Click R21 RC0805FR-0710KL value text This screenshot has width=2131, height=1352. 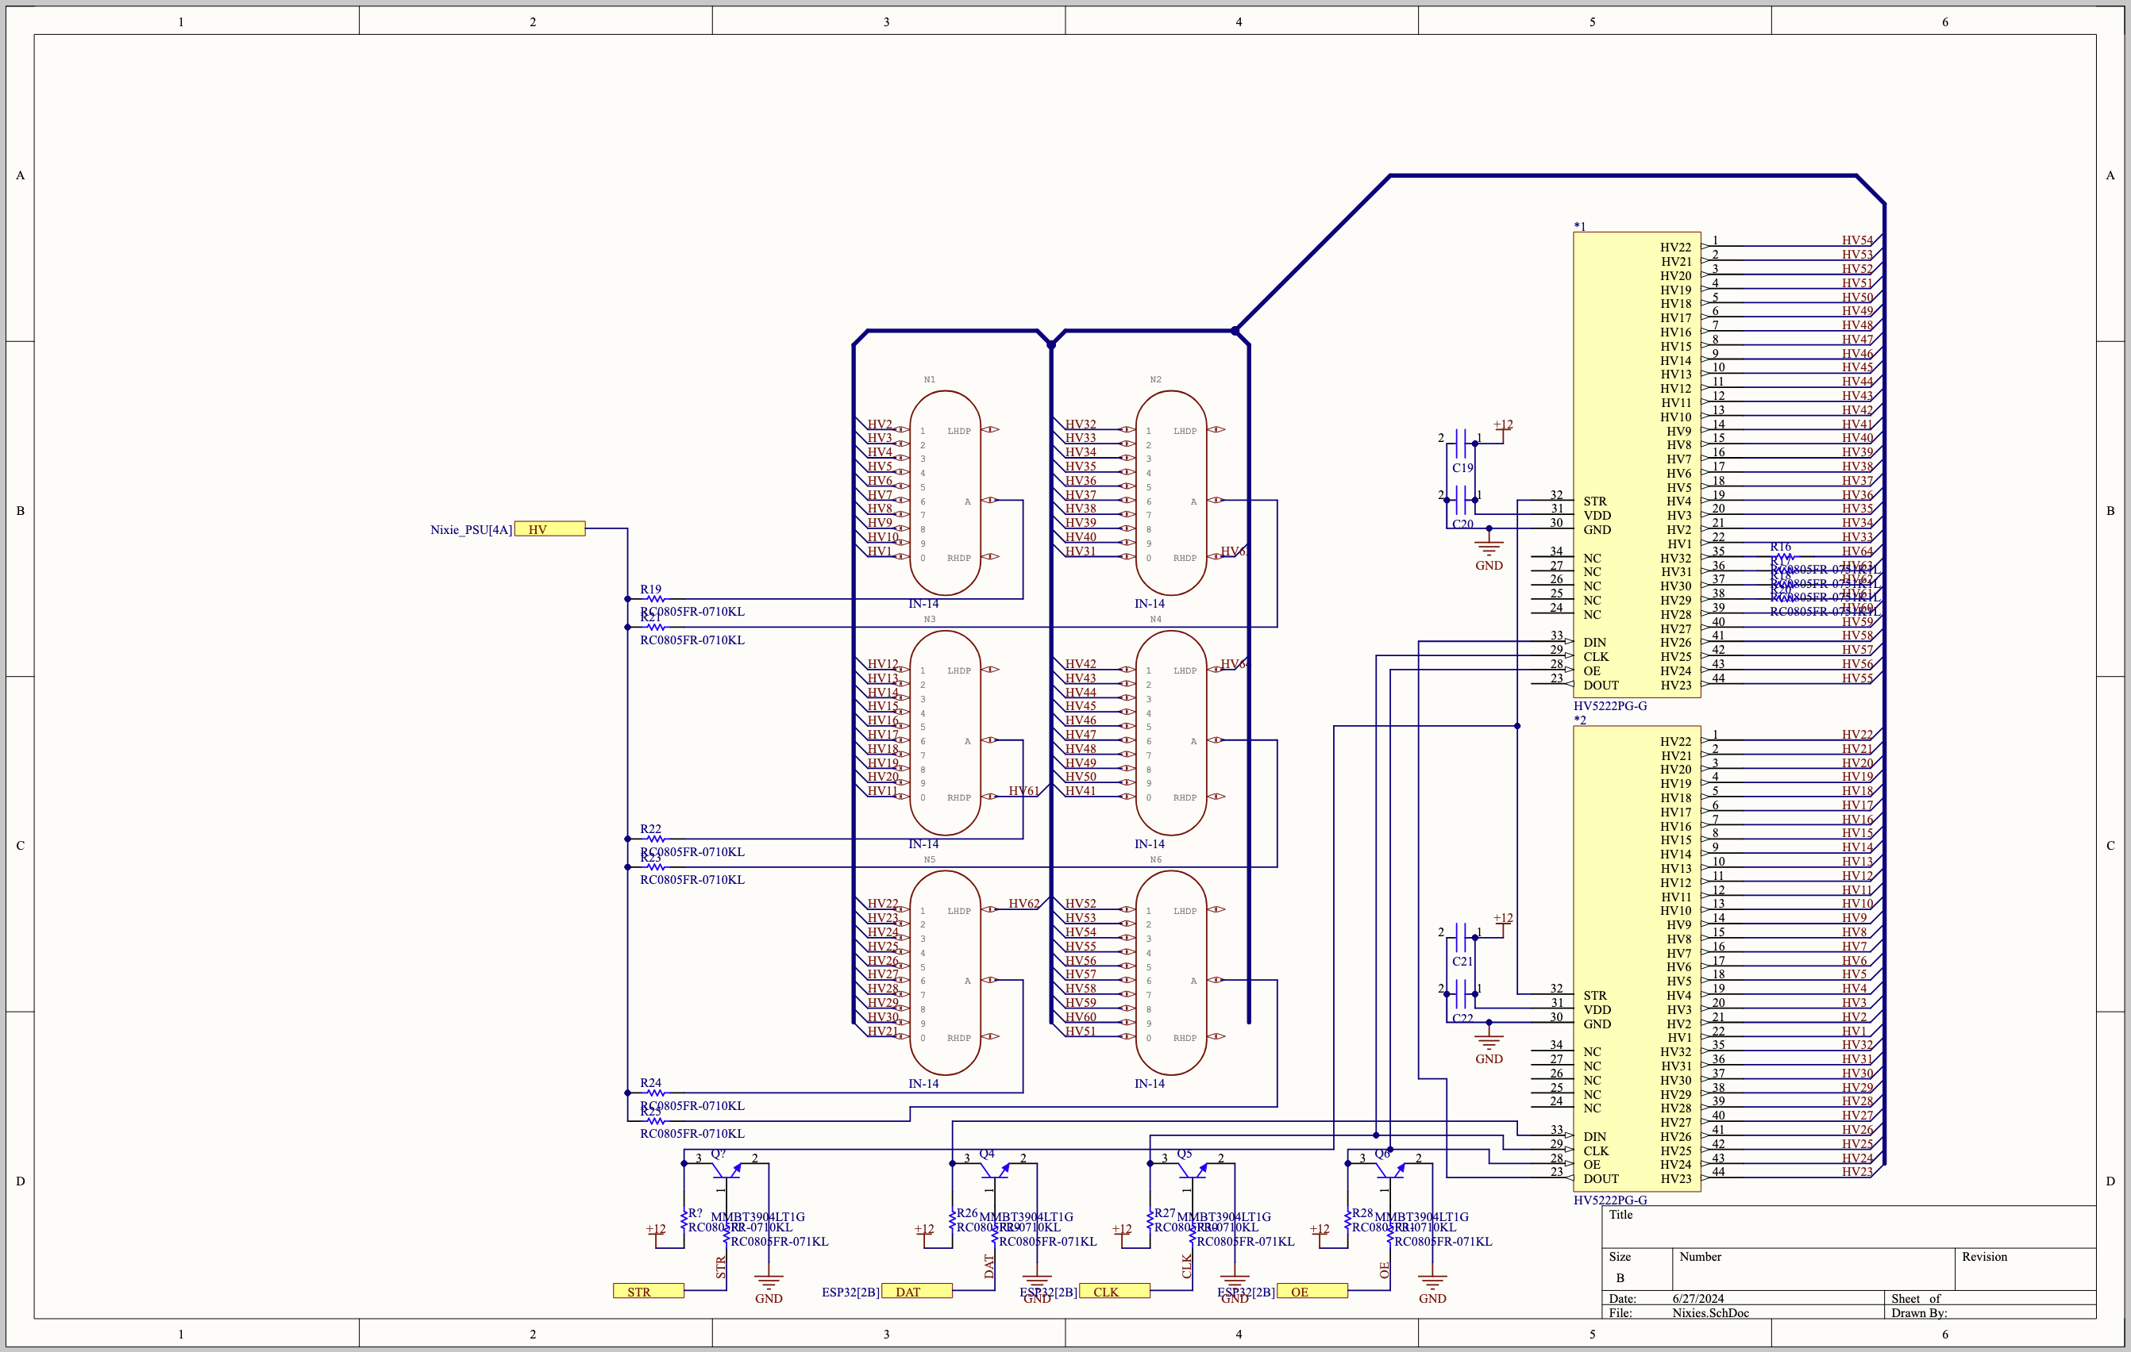point(692,640)
